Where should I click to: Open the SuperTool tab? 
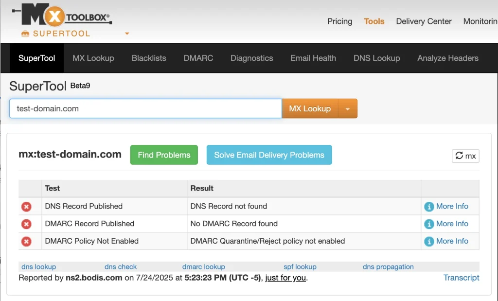pos(37,58)
